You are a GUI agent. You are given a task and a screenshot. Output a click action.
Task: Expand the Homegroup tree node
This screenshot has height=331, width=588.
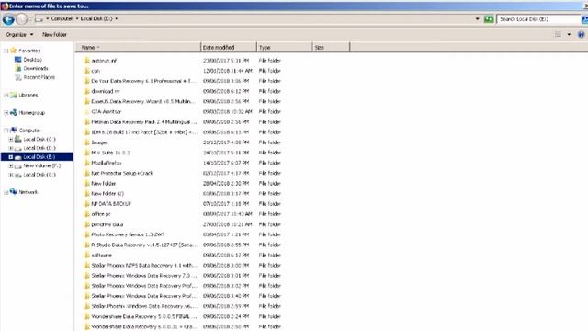tap(6, 112)
